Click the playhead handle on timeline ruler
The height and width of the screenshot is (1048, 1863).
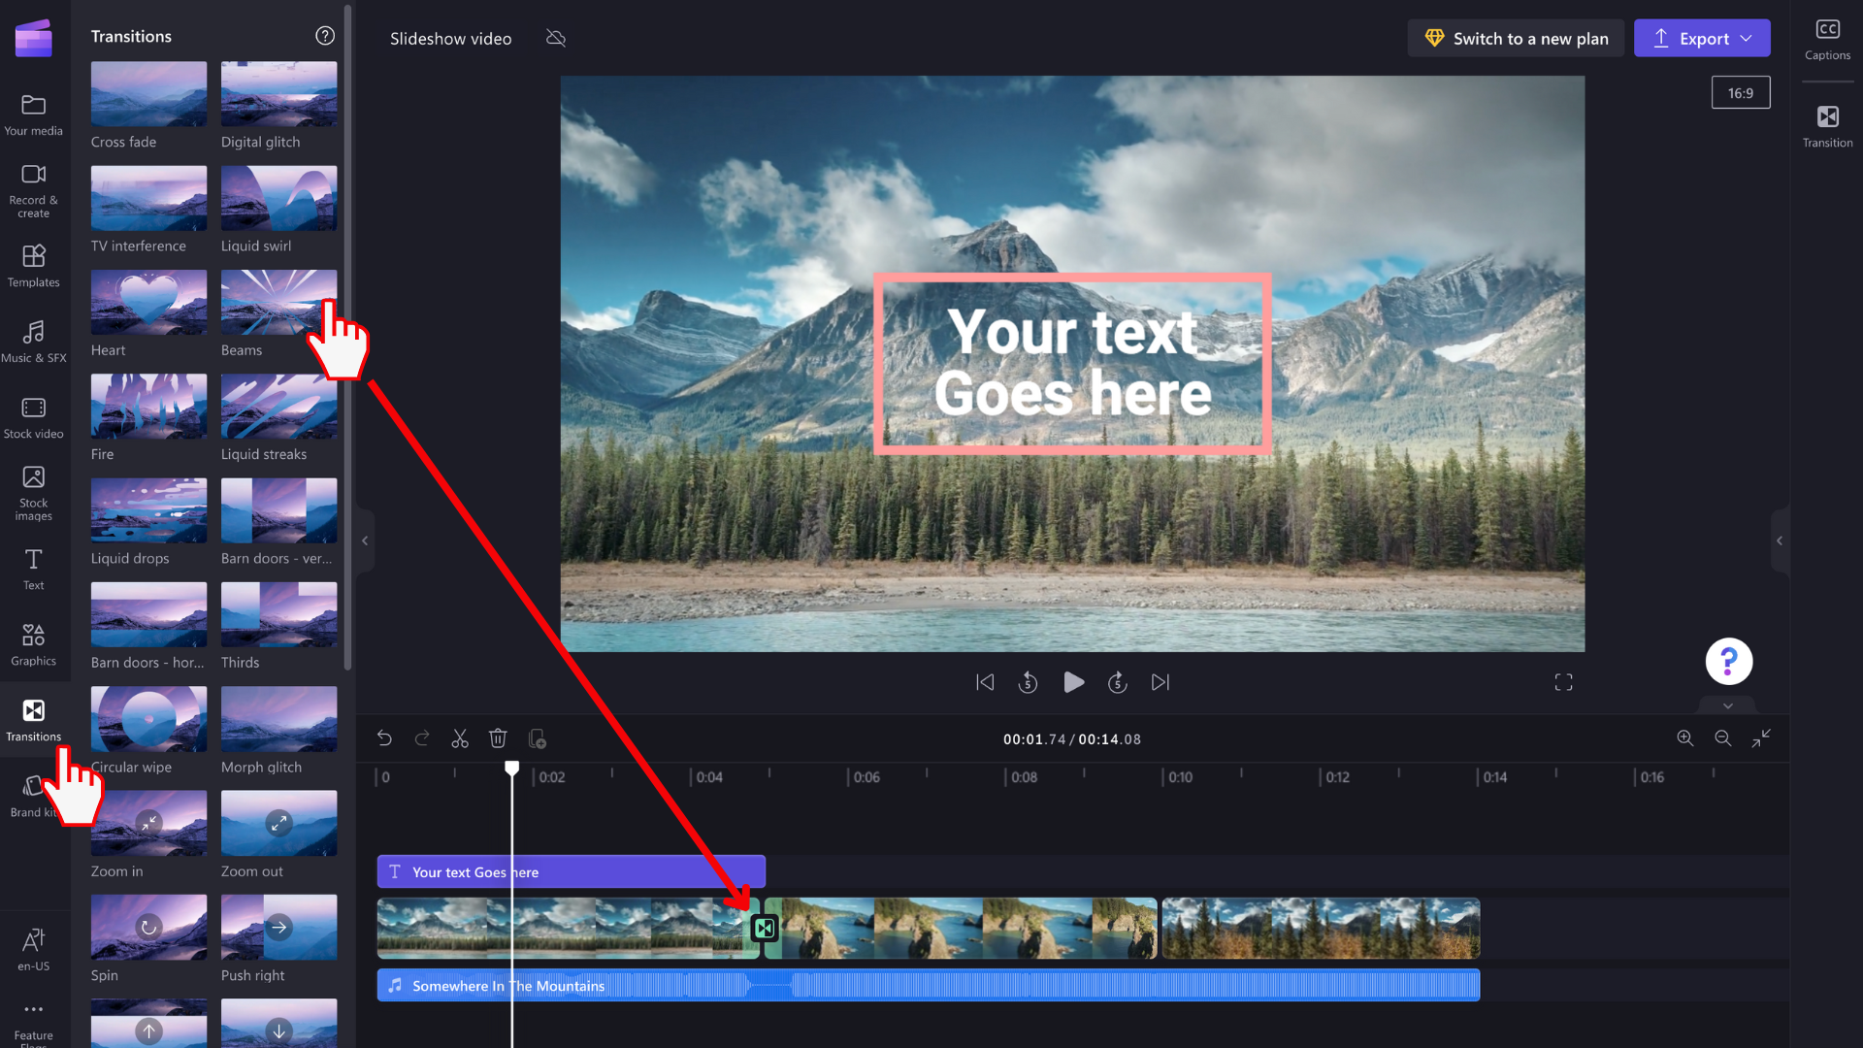coord(512,769)
